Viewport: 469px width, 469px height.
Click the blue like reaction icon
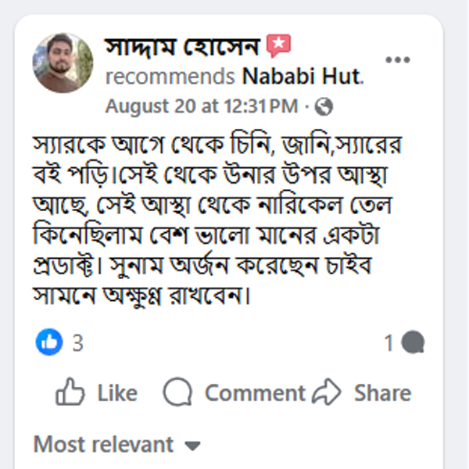click(x=48, y=342)
